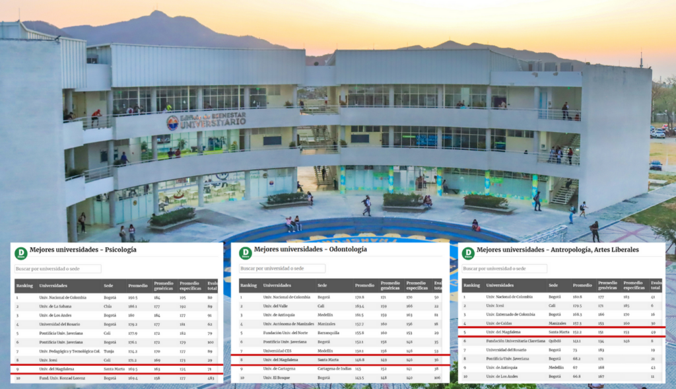Sort Odontología table by Ranking header
This screenshot has height=389, width=676.
[x=249, y=285]
